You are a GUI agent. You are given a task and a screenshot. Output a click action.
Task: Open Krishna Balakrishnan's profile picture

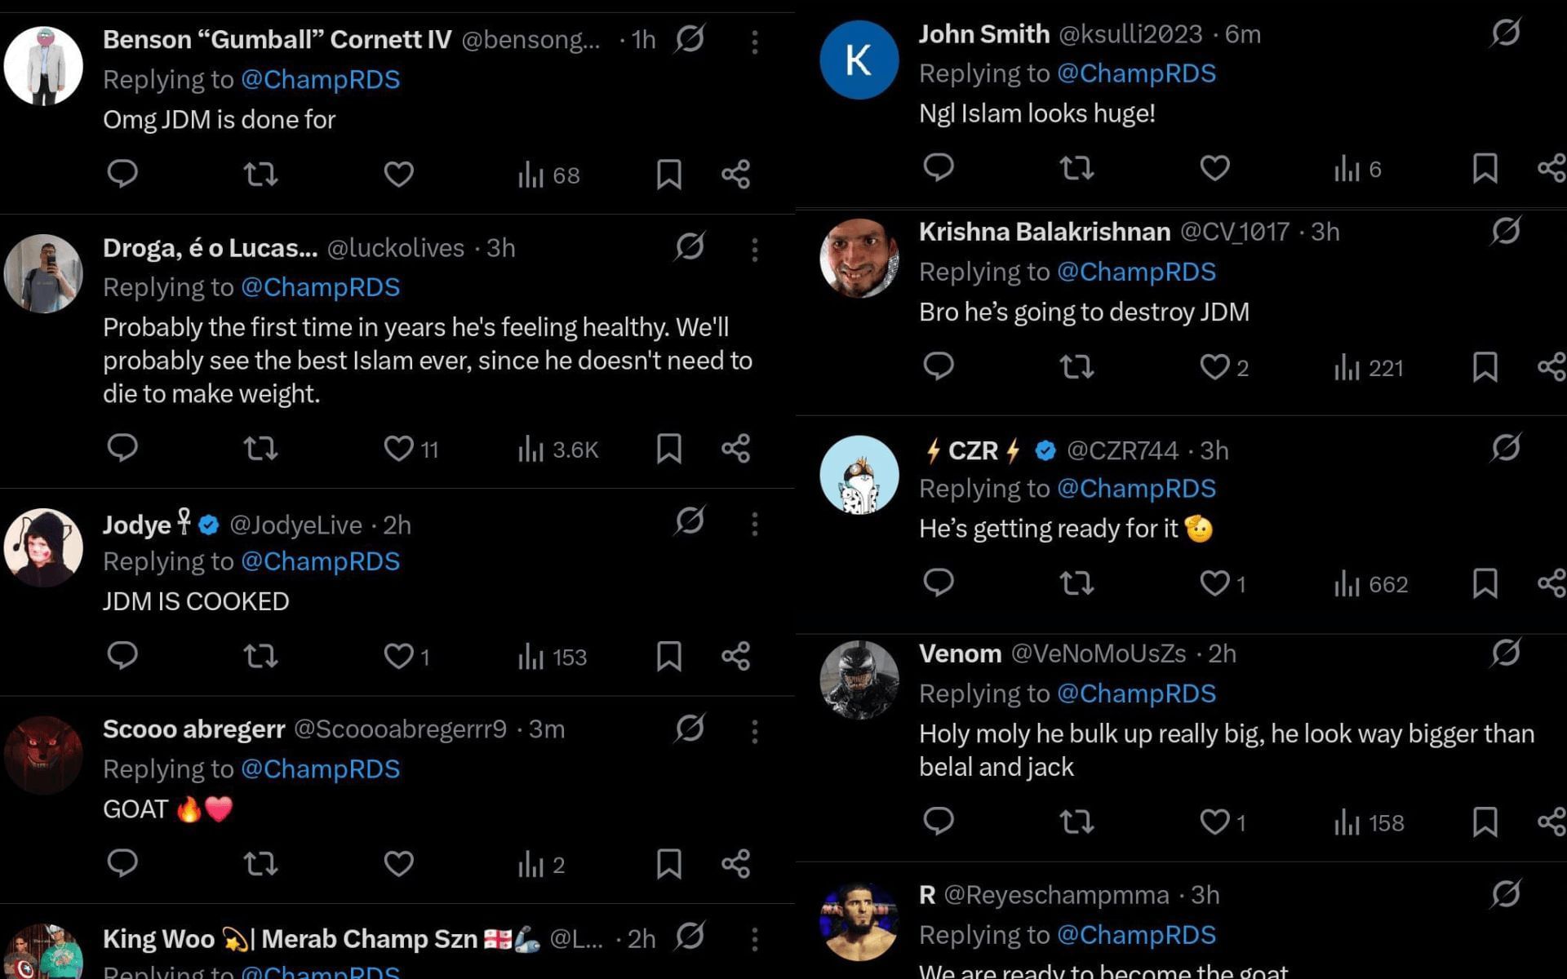(859, 258)
